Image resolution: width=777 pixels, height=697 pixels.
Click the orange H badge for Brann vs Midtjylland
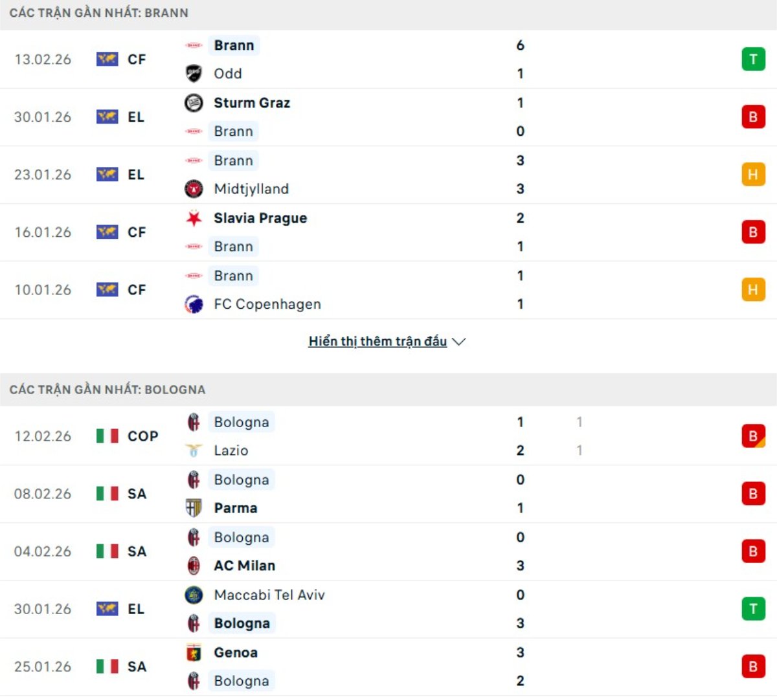pyautogui.click(x=753, y=175)
